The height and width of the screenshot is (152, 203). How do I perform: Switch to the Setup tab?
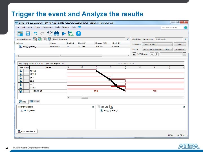(x=34, y=102)
